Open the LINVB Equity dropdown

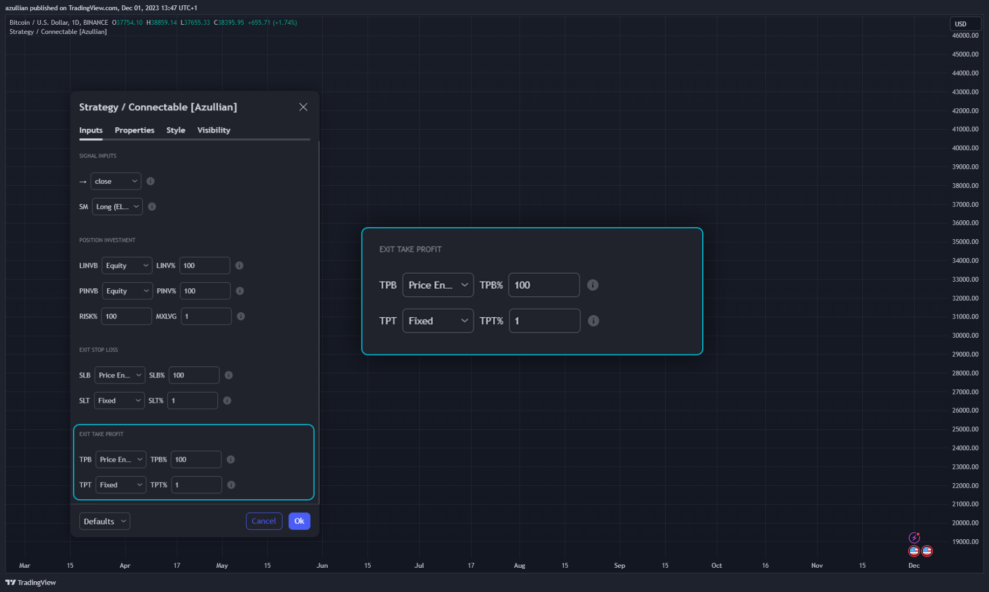(x=127, y=266)
